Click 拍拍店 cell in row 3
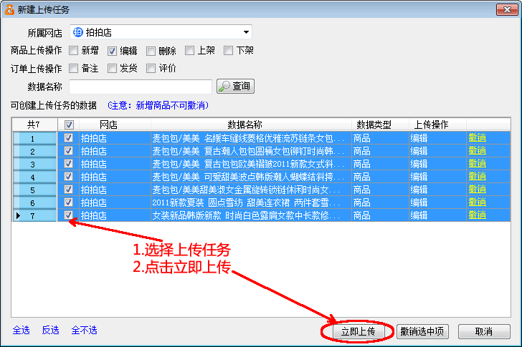The width and height of the screenshot is (522, 347). click(115, 164)
